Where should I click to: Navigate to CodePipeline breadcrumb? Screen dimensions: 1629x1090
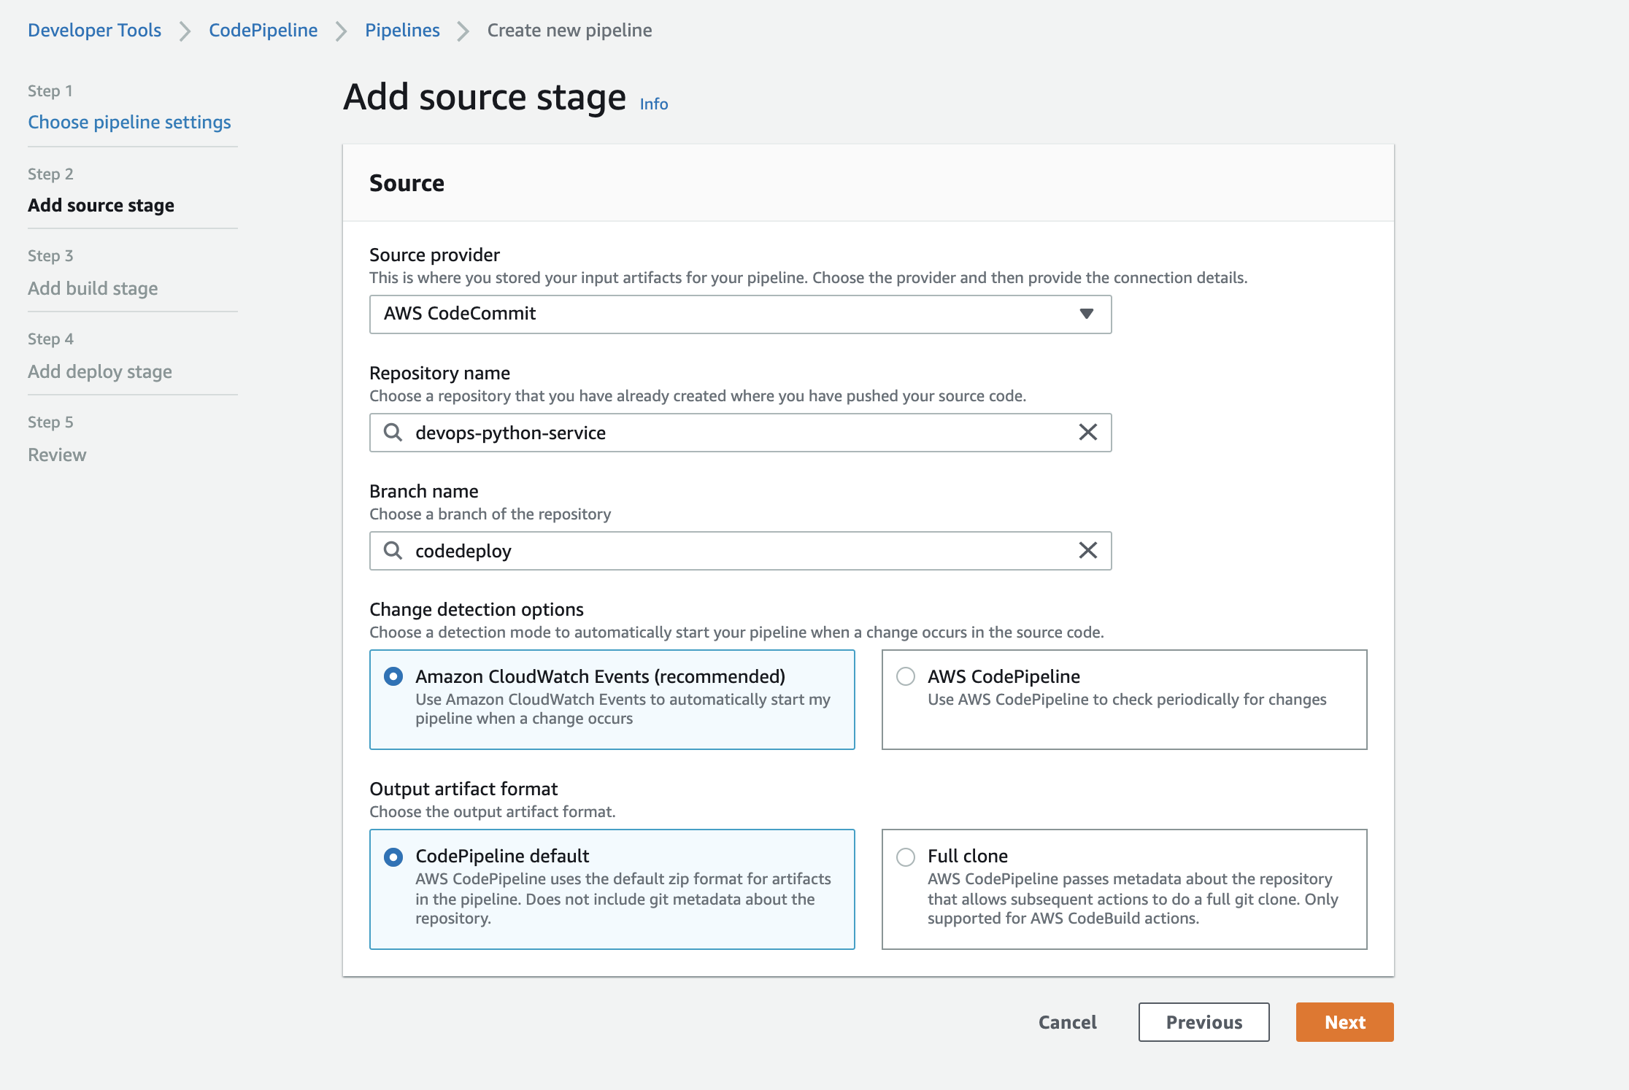tap(263, 31)
